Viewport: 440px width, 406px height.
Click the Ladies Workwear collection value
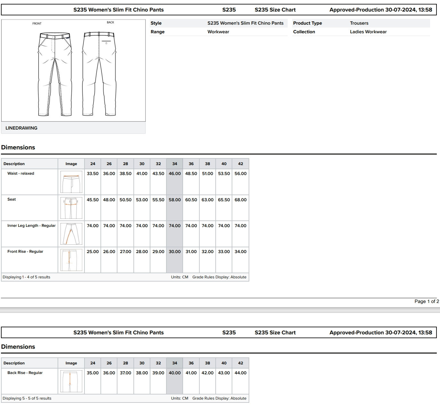368,32
